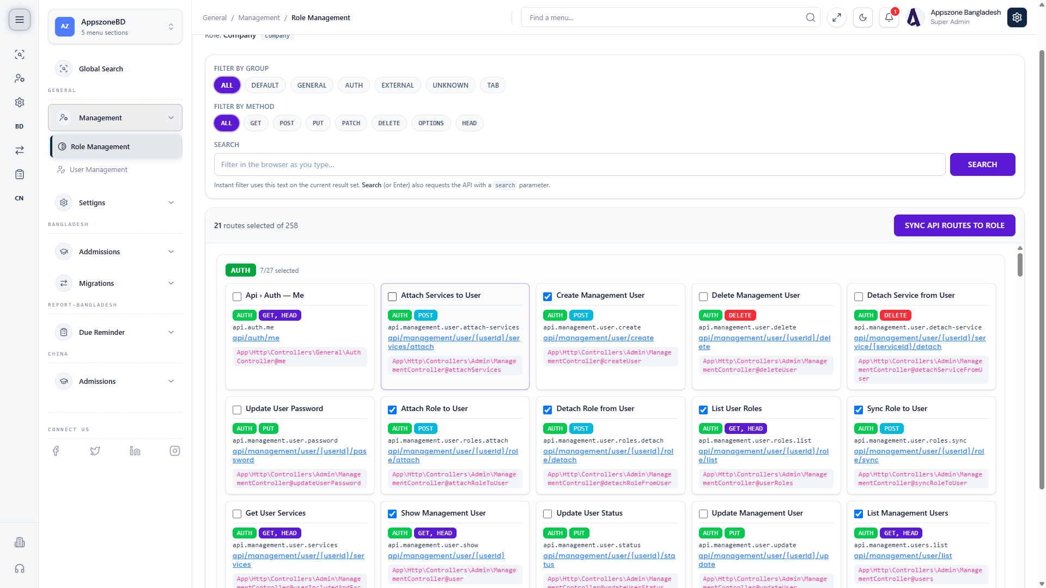1046x588 pixels.
Task: Filter by the UNKNOWN group
Action: click(451, 85)
